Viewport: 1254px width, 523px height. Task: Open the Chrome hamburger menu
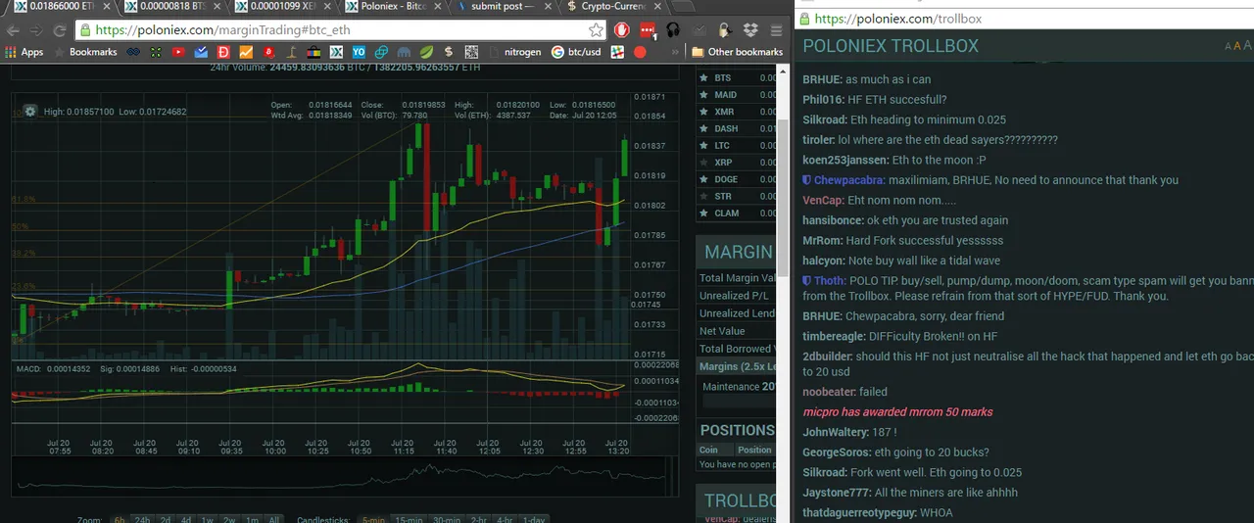pyautogui.click(x=774, y=29)
